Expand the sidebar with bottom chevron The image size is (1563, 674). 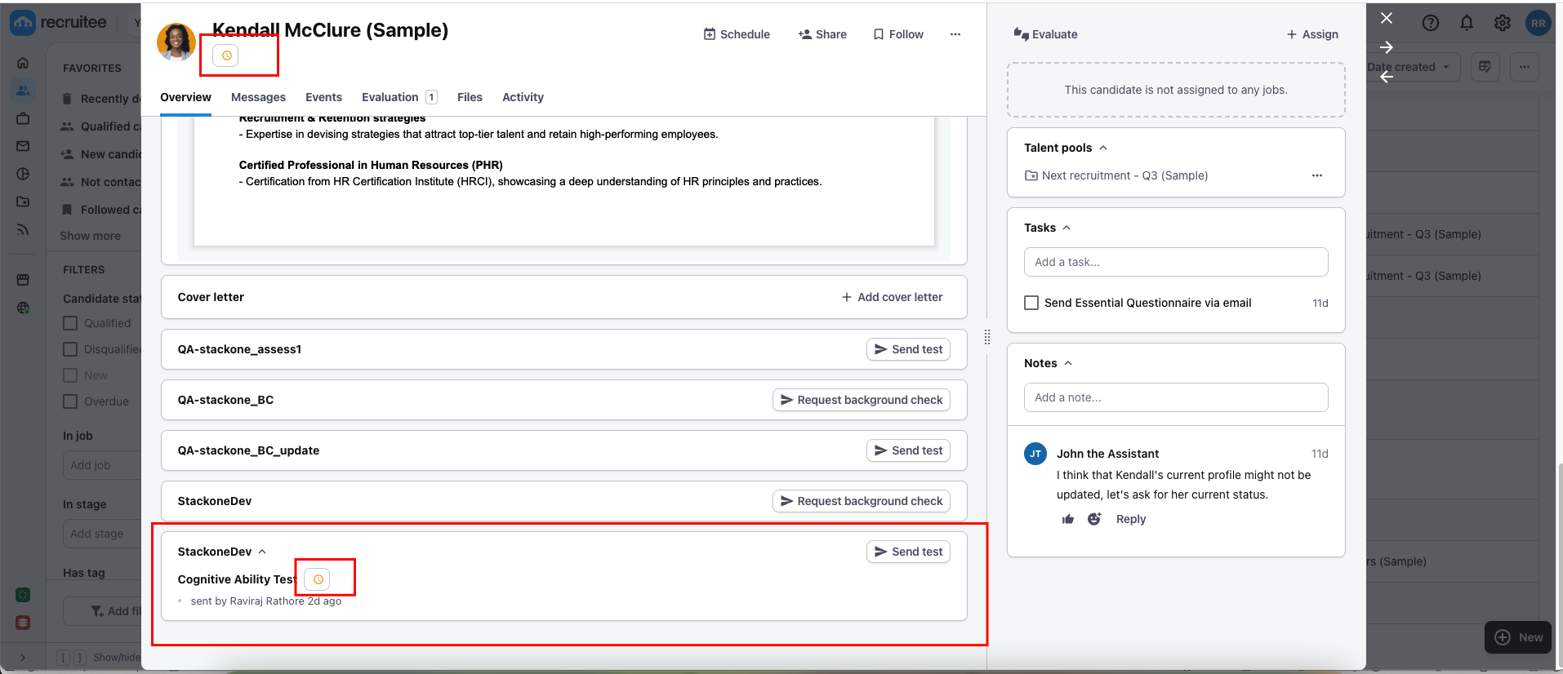[22, 657]
